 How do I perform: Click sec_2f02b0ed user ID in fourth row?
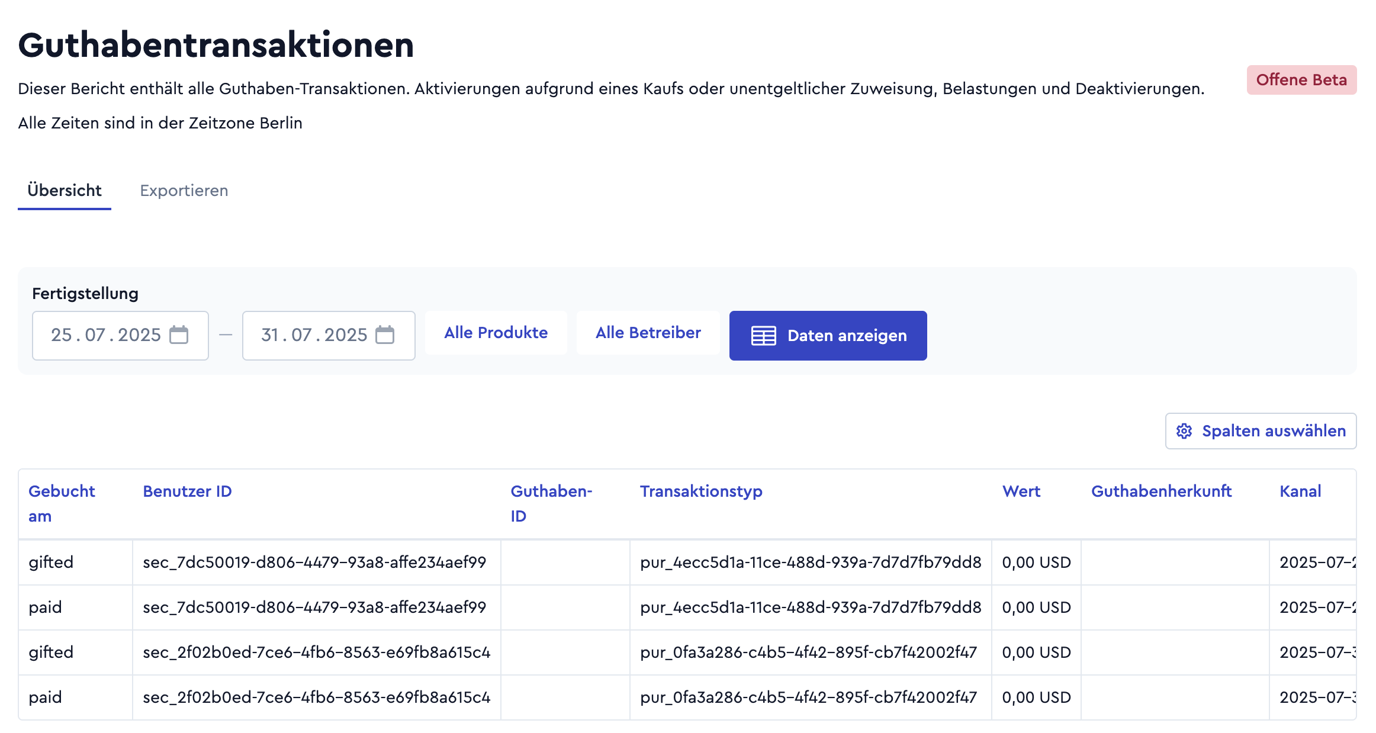coord(317,697)
